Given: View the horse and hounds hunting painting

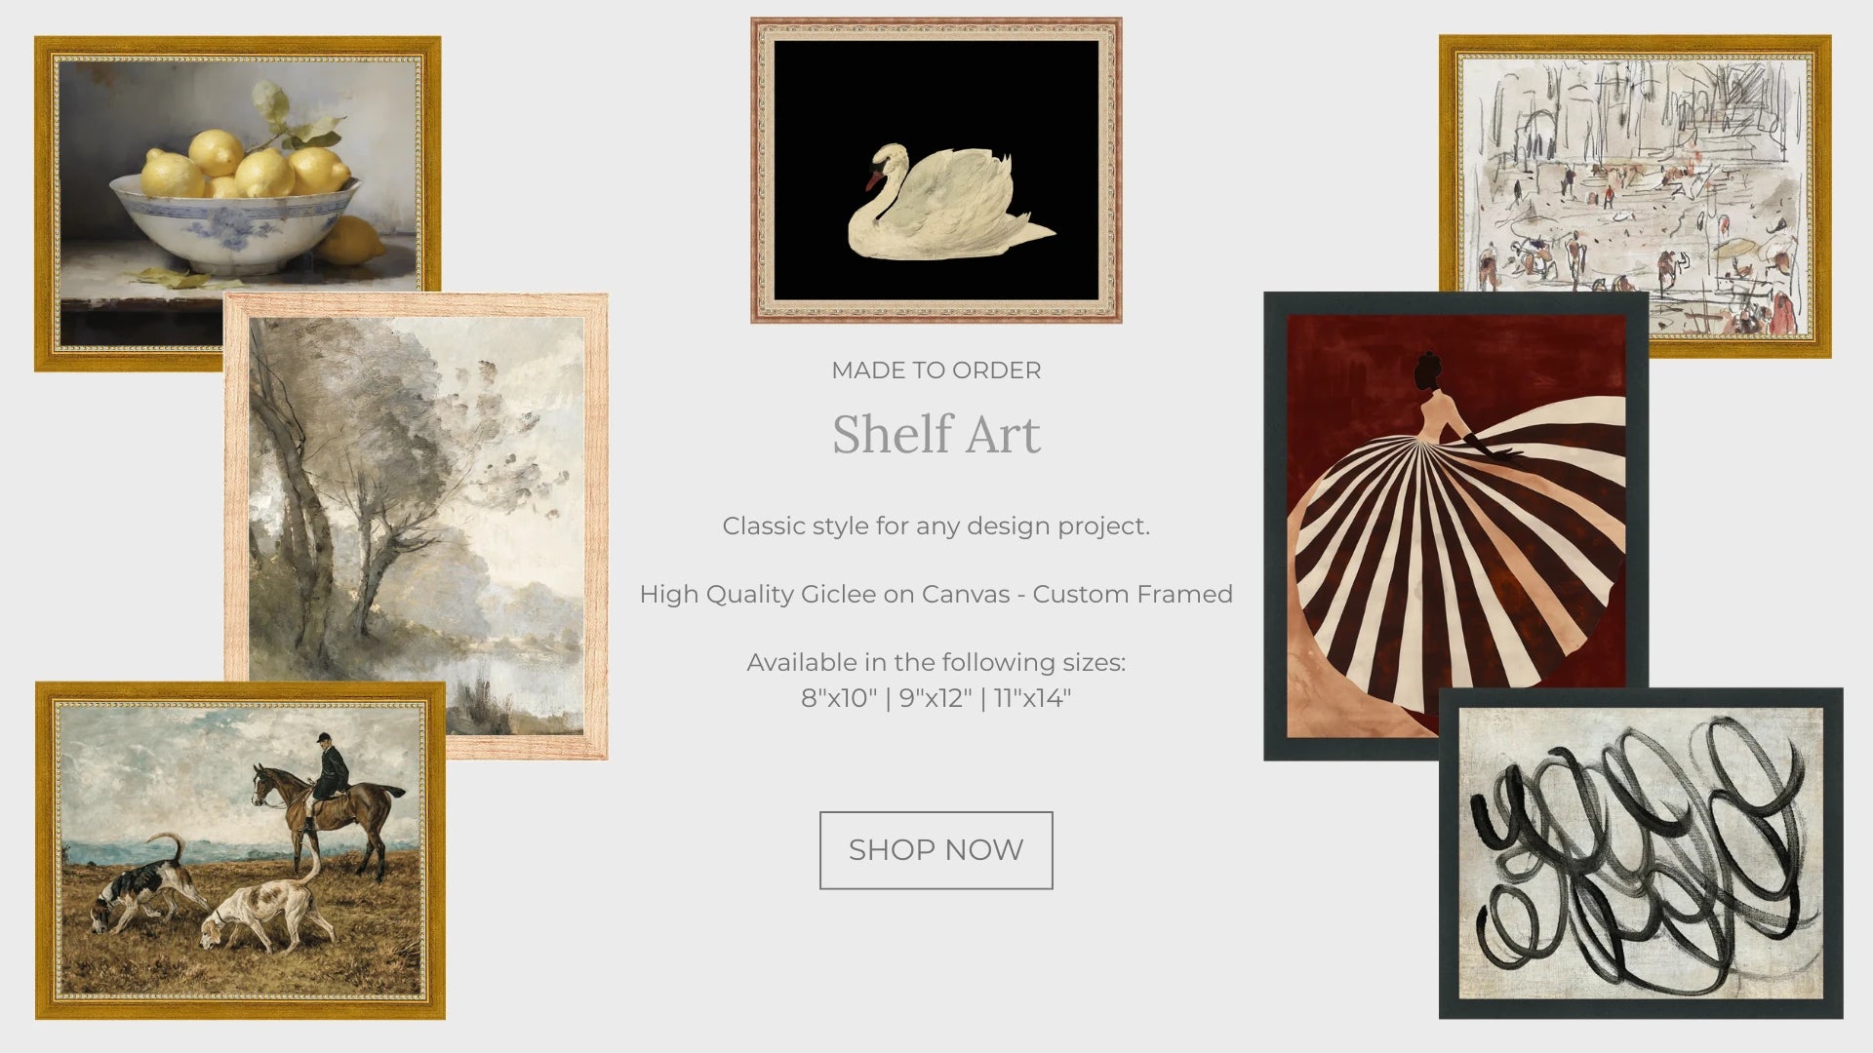Looking at the screenshot, I should coord(240,850).
